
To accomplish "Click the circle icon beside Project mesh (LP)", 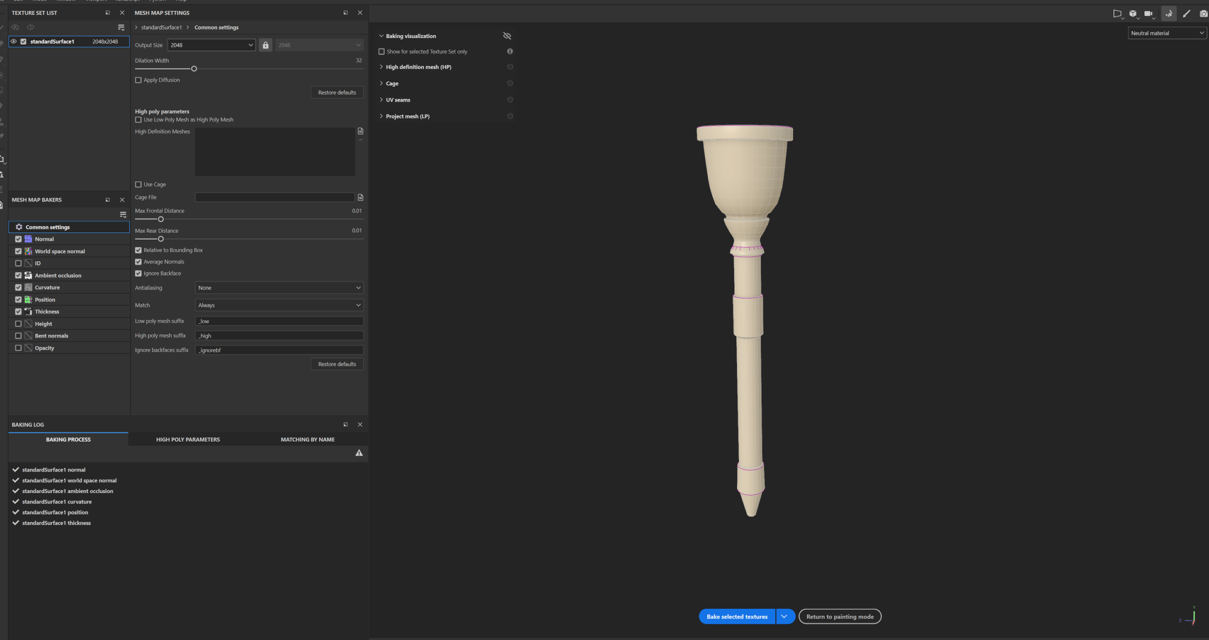I will pyautogui.click(x=510, y=116).
